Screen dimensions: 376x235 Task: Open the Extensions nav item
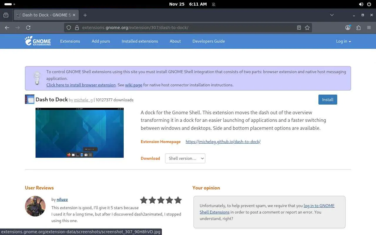(70, 41)
